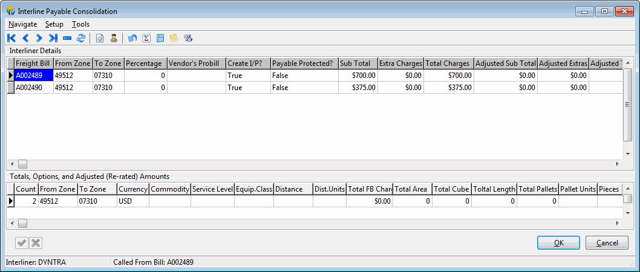Open the Navigate menu
Screen dimensions: 640x272
pos(22,24)
